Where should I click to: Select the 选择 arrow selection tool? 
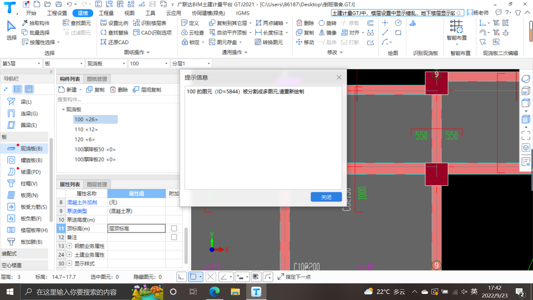point(11,30)
